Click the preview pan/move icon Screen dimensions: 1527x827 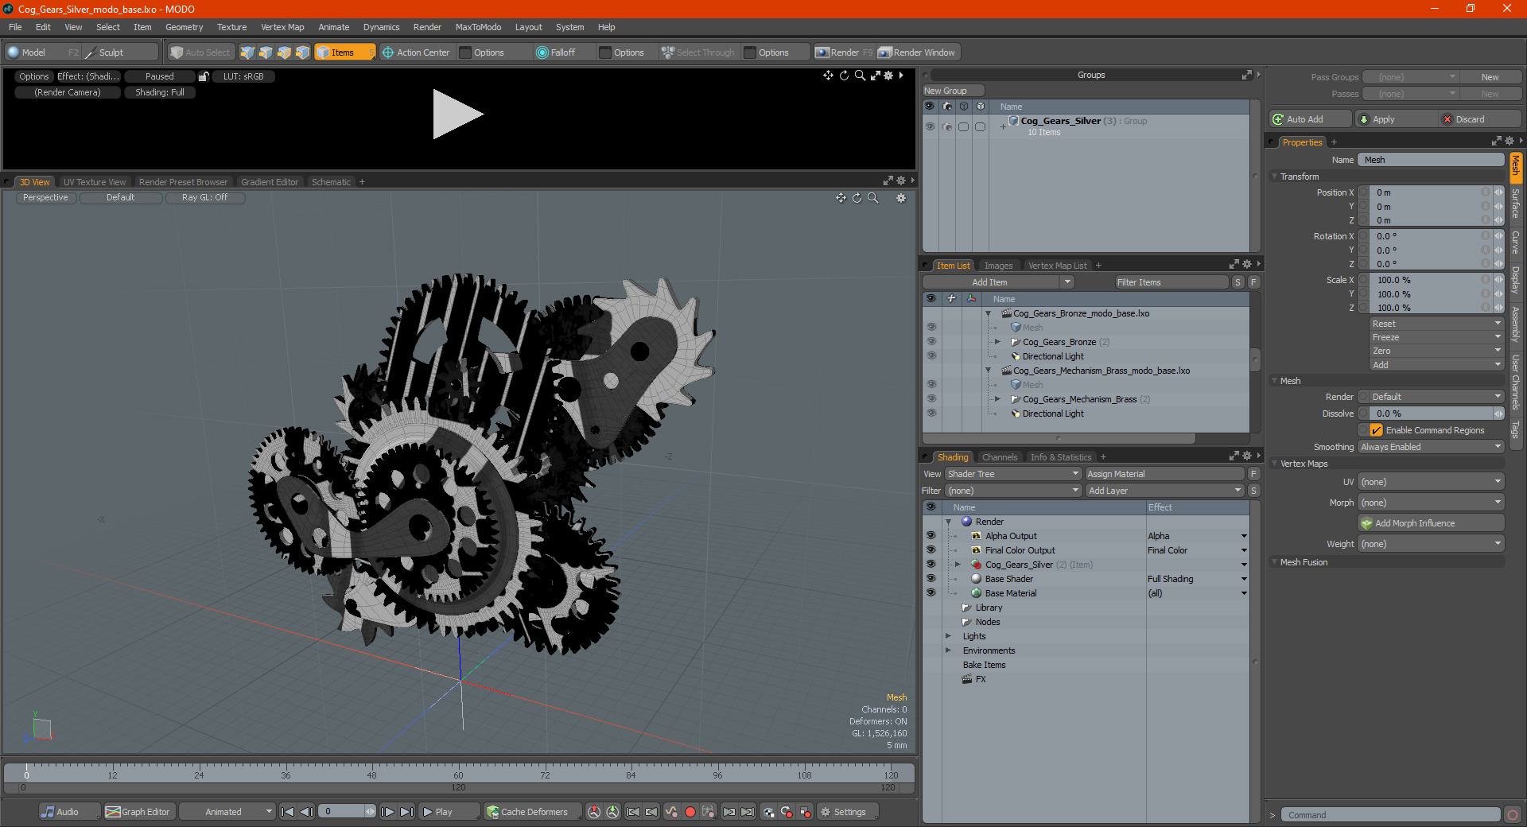click(x=828, y=76)
